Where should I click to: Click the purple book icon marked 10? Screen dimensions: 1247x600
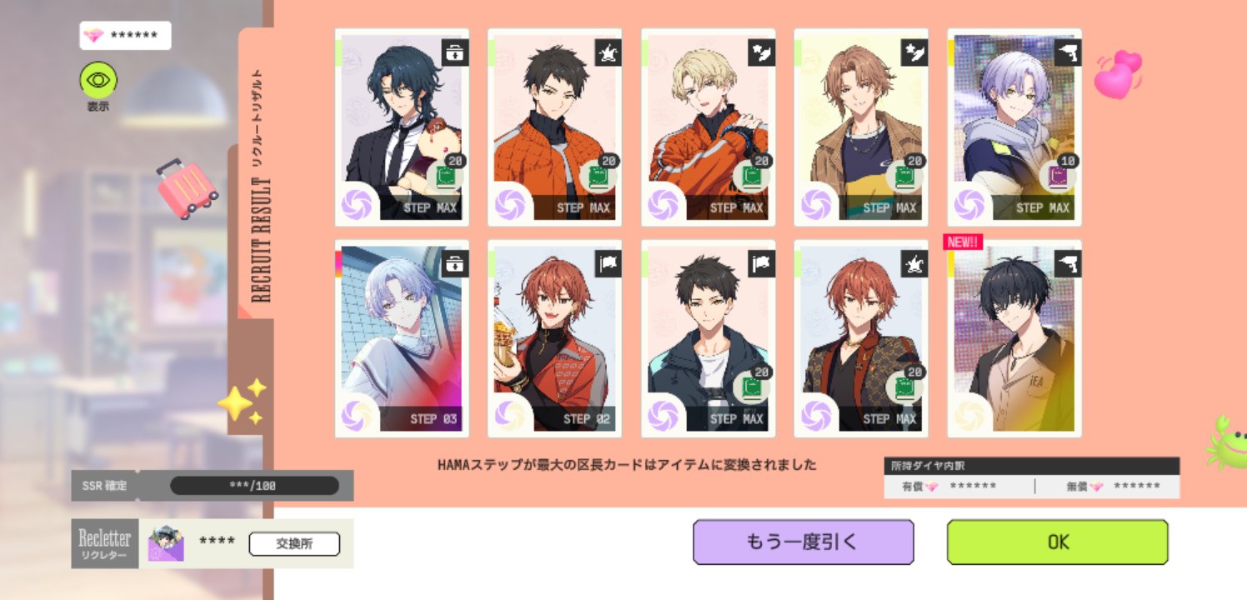[x=1058, y=177]
